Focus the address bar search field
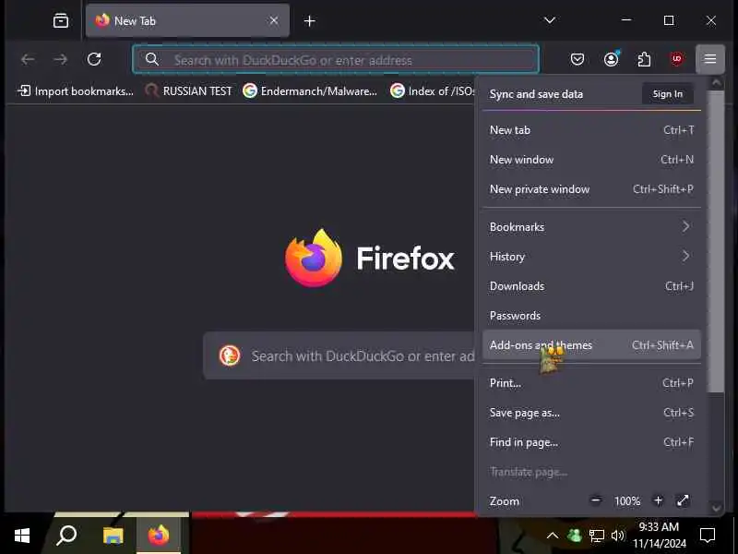 point(336,59)
